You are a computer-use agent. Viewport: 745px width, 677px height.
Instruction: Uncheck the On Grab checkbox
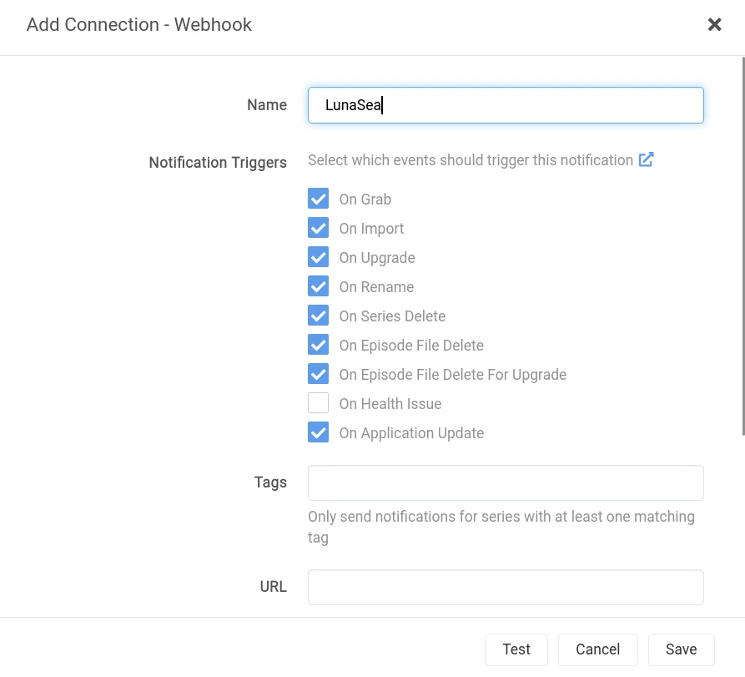point(318,200)
